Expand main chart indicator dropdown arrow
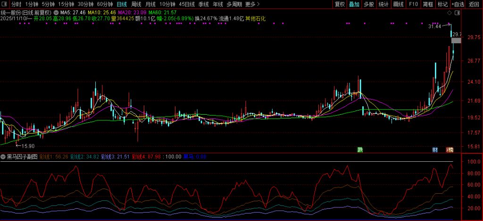This screenshot has width=483, height=221. click(56, 13)
